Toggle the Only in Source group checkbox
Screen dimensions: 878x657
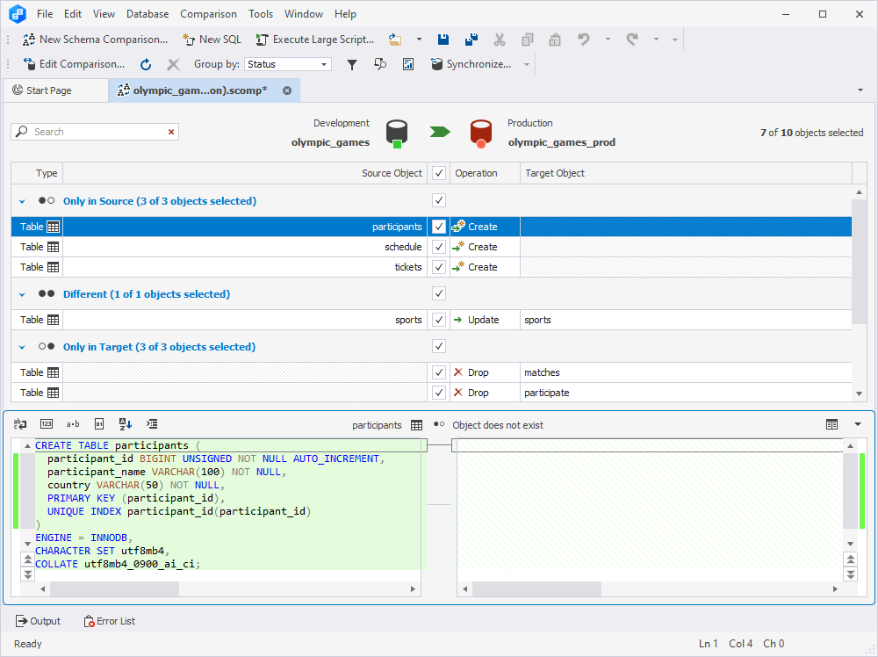pyautogui.click(x=439, y=200)
